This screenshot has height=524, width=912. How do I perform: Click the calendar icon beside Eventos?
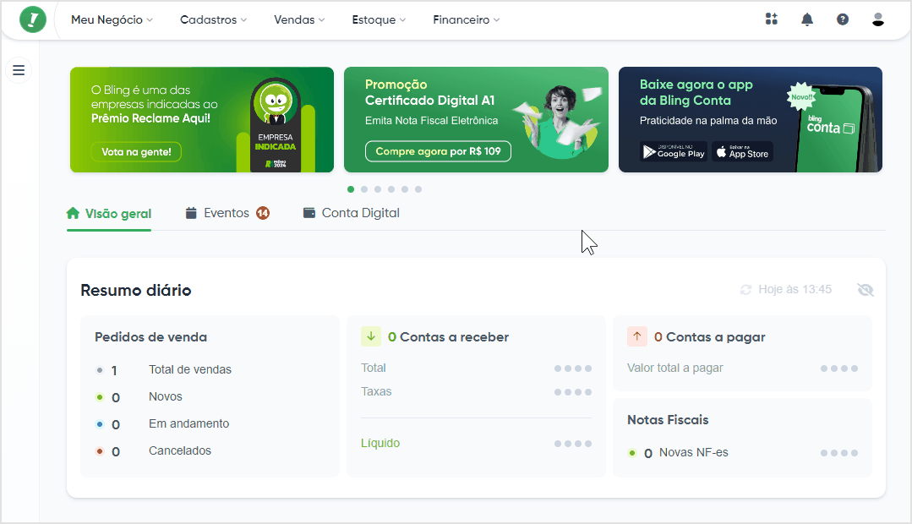pos(191,213)
